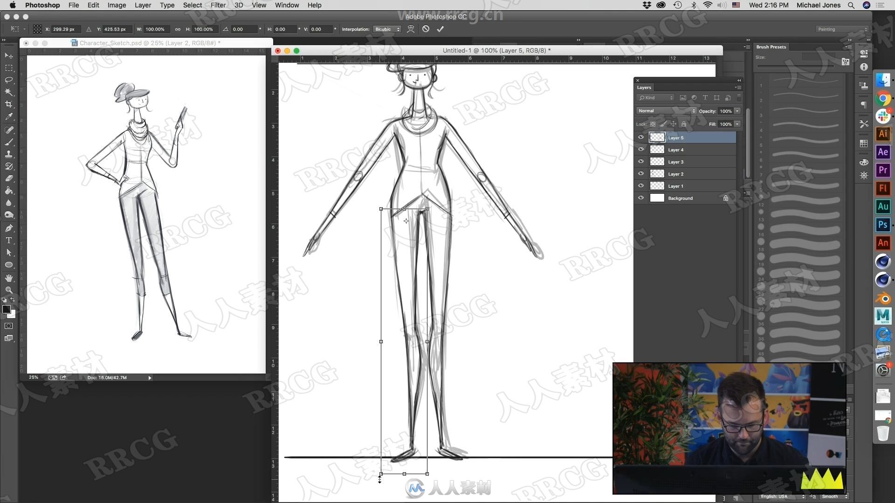The height and width of the screenshot is (503, 895).
Task: Select the Zoom tool
Action: click(x=8, y=289)
